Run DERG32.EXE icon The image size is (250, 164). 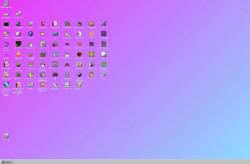pyautogui.click(x=55, y=64)
